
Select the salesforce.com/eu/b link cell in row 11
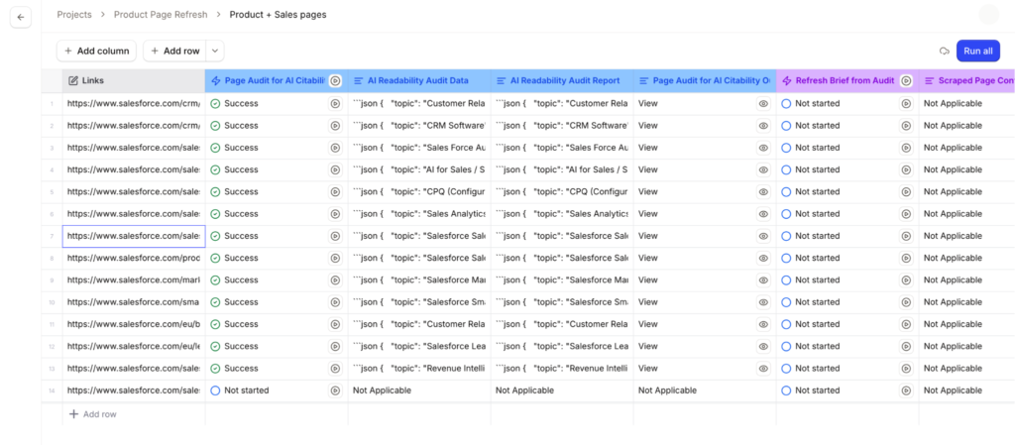[x=134, y=324]
